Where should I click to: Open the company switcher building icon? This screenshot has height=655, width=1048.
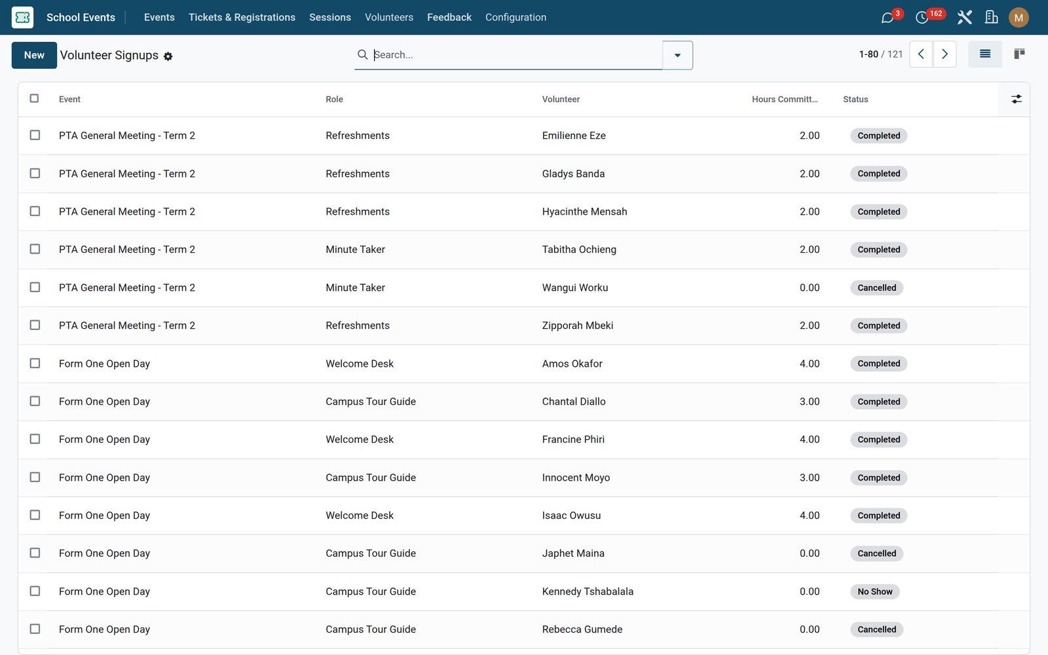click(991, 17)
